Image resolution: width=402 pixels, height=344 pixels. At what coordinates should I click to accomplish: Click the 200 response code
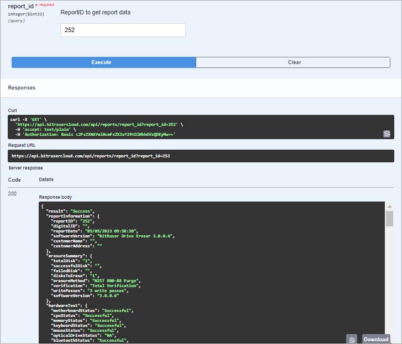(12, 193)
